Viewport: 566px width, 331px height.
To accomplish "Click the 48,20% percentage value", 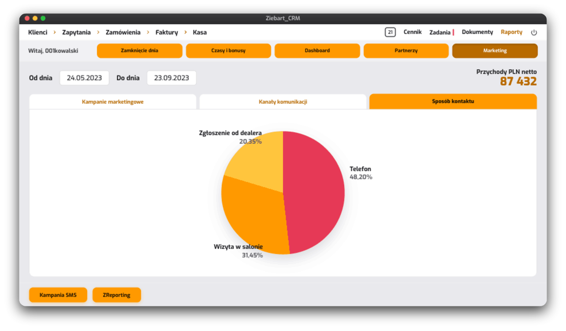I will click(361, 177).
